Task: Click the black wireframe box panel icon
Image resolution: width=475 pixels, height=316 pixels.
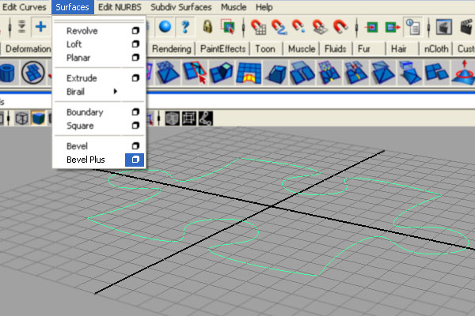Action: pyautogui.click(x=189, y=118)
